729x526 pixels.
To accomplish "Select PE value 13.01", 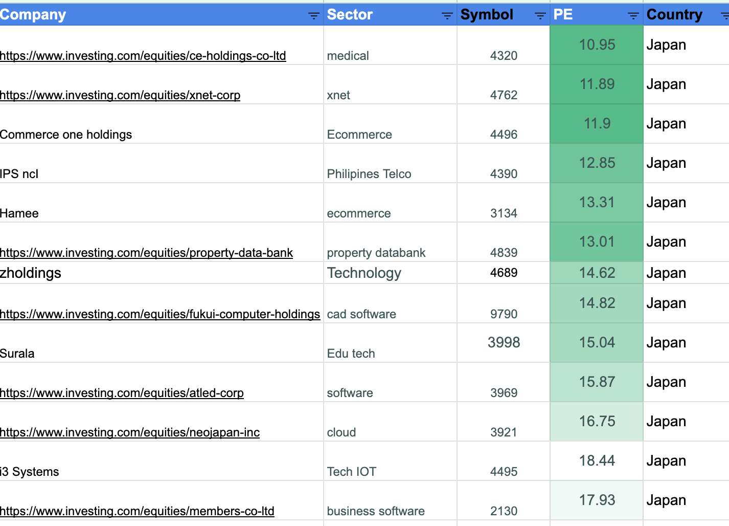I will coord(597,242).
